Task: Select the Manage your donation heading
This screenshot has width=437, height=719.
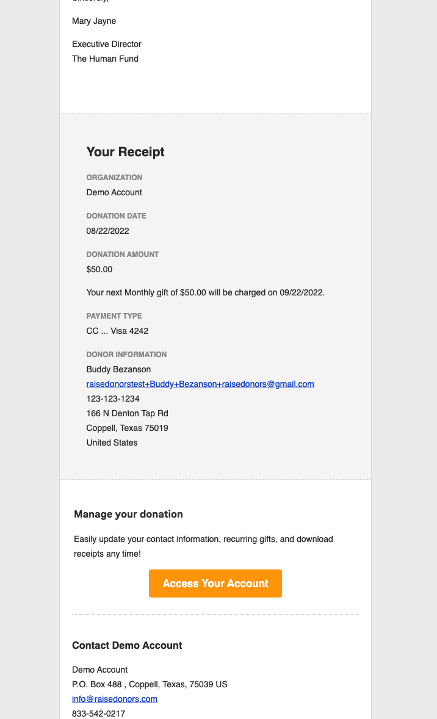Action: pyautogui.click(x=128, y=514)
